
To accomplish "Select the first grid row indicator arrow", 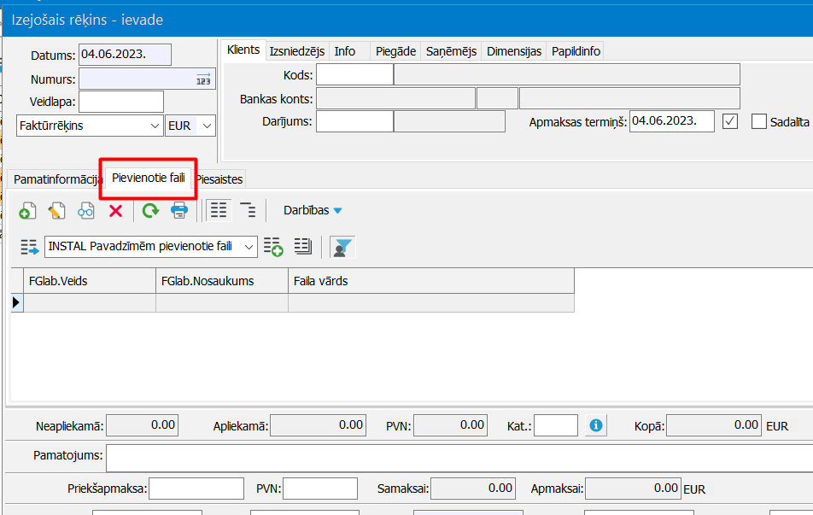I will tap(16, 302).
